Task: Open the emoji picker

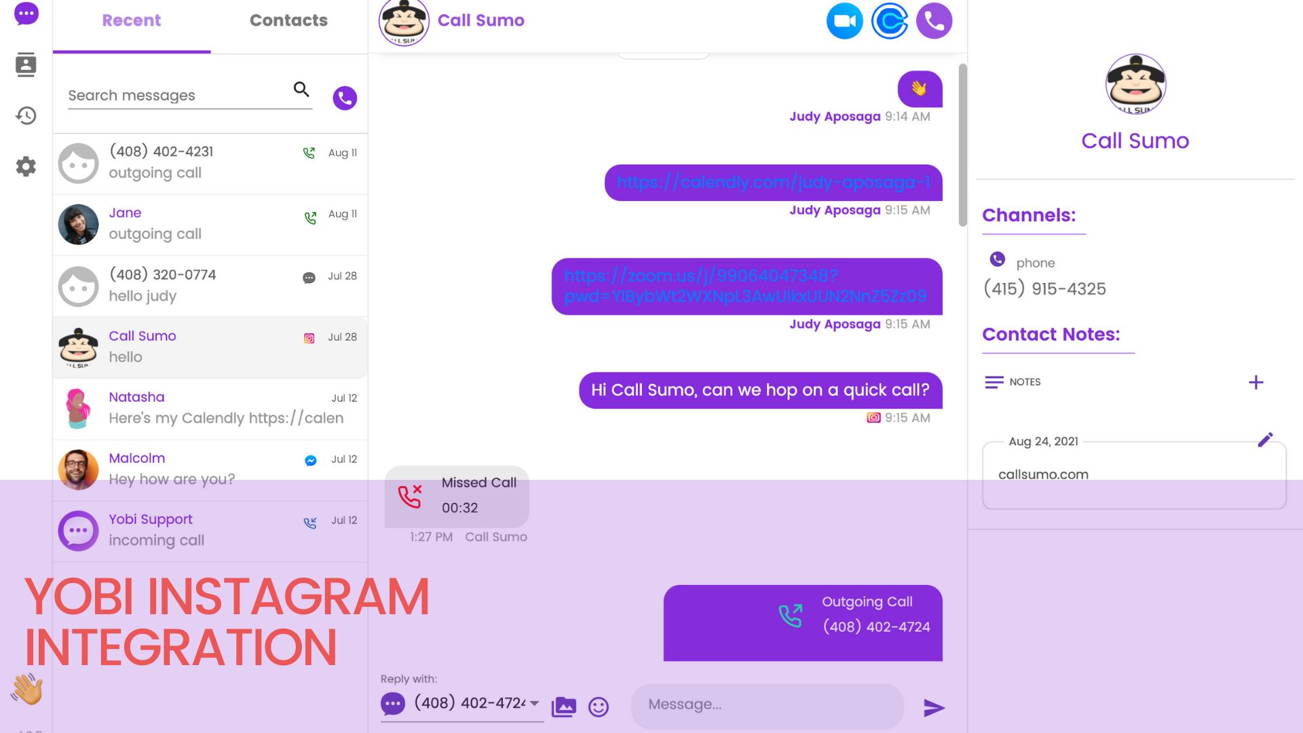Action: pyautogui.click(x=598, y=707)
